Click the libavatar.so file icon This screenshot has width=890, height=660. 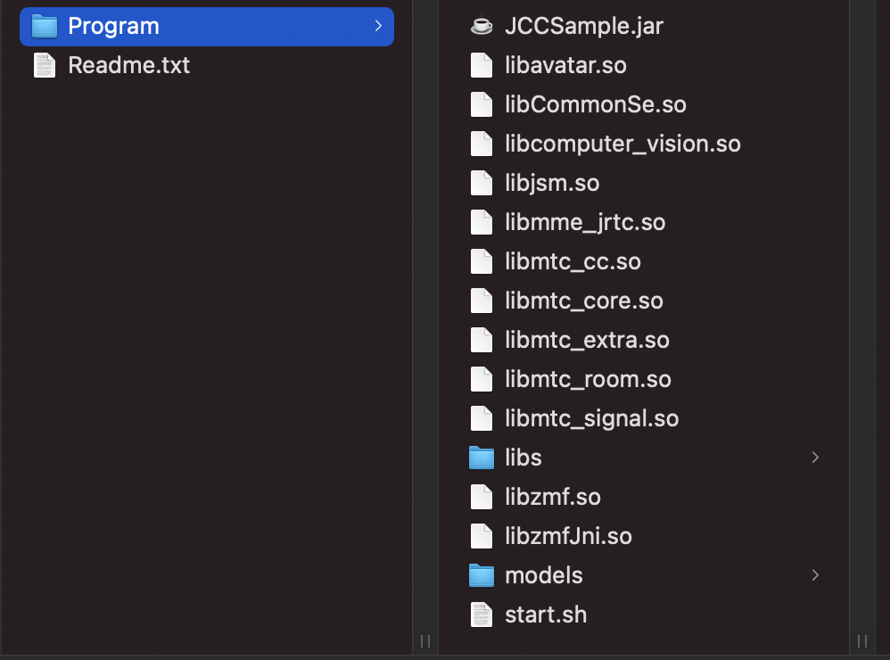point(482,65)
